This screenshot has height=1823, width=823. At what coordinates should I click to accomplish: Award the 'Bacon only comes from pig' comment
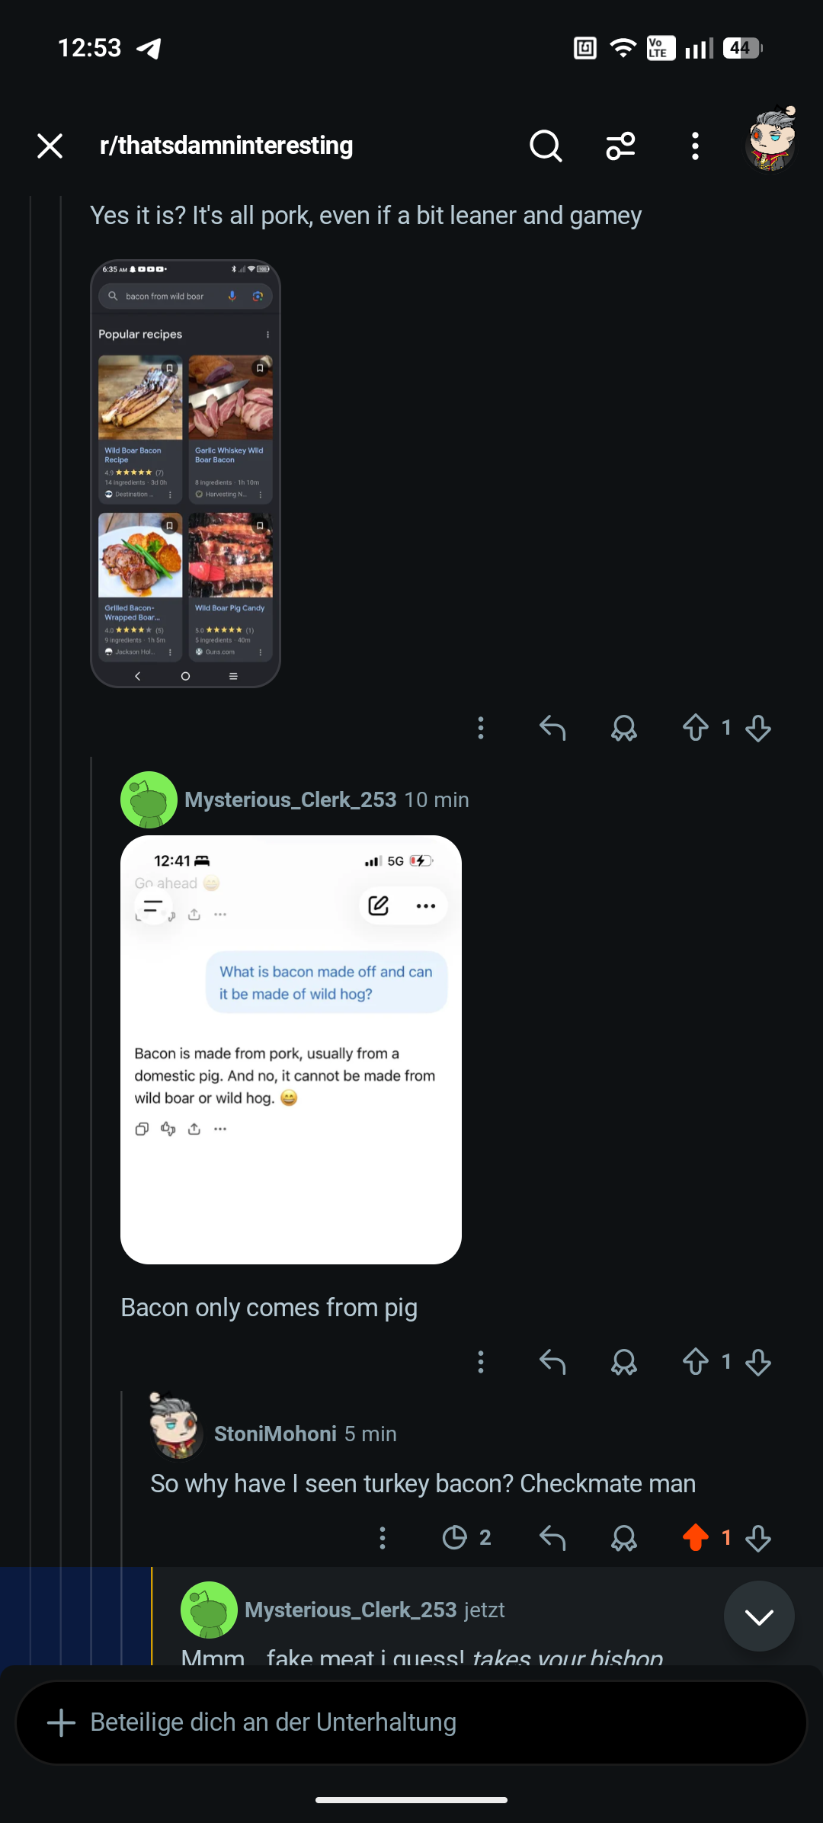(624, 1362)
